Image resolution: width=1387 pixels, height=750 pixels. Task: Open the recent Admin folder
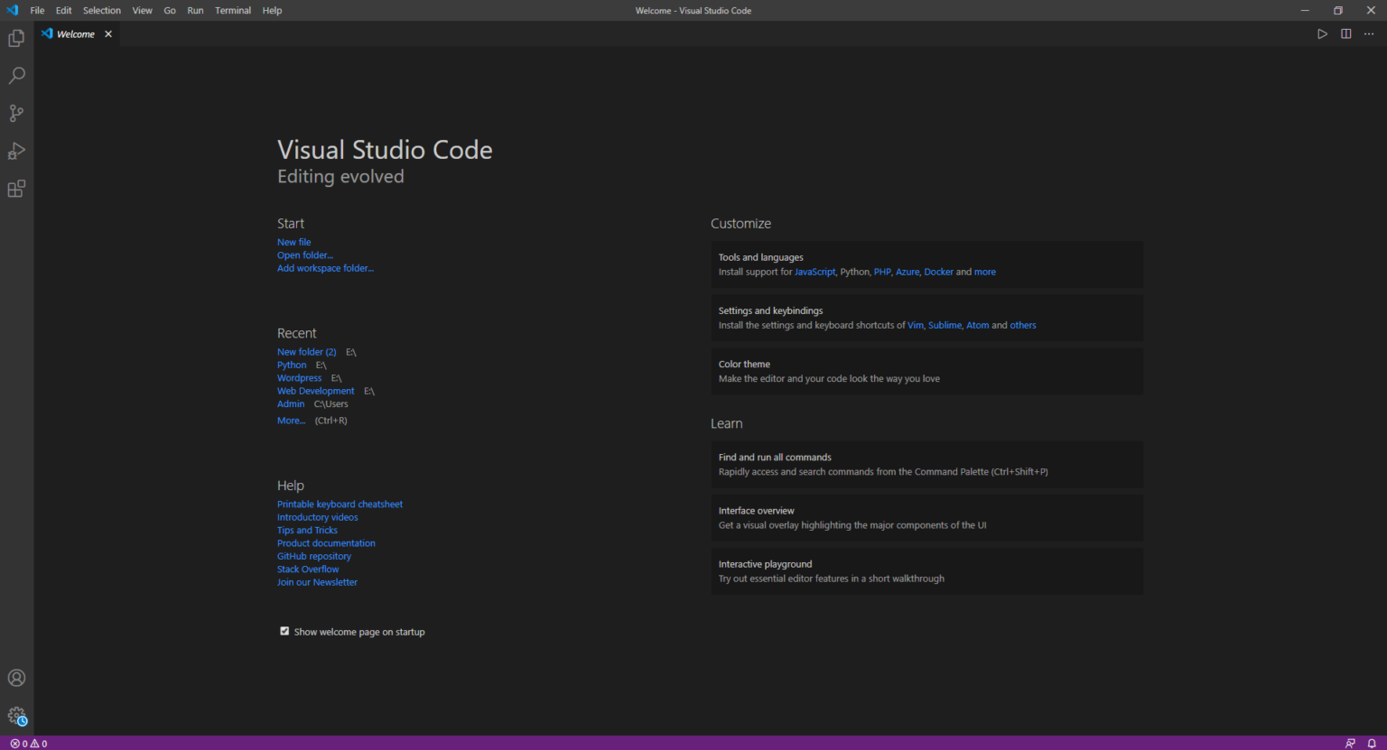(x=291, y=404)
